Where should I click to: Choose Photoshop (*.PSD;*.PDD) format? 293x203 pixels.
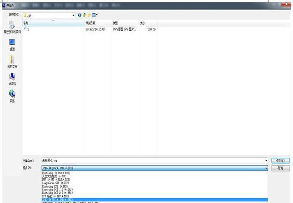click(x=56, y=173)
